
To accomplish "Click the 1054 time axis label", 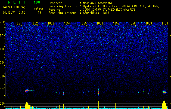I will (x=67, y=23).
